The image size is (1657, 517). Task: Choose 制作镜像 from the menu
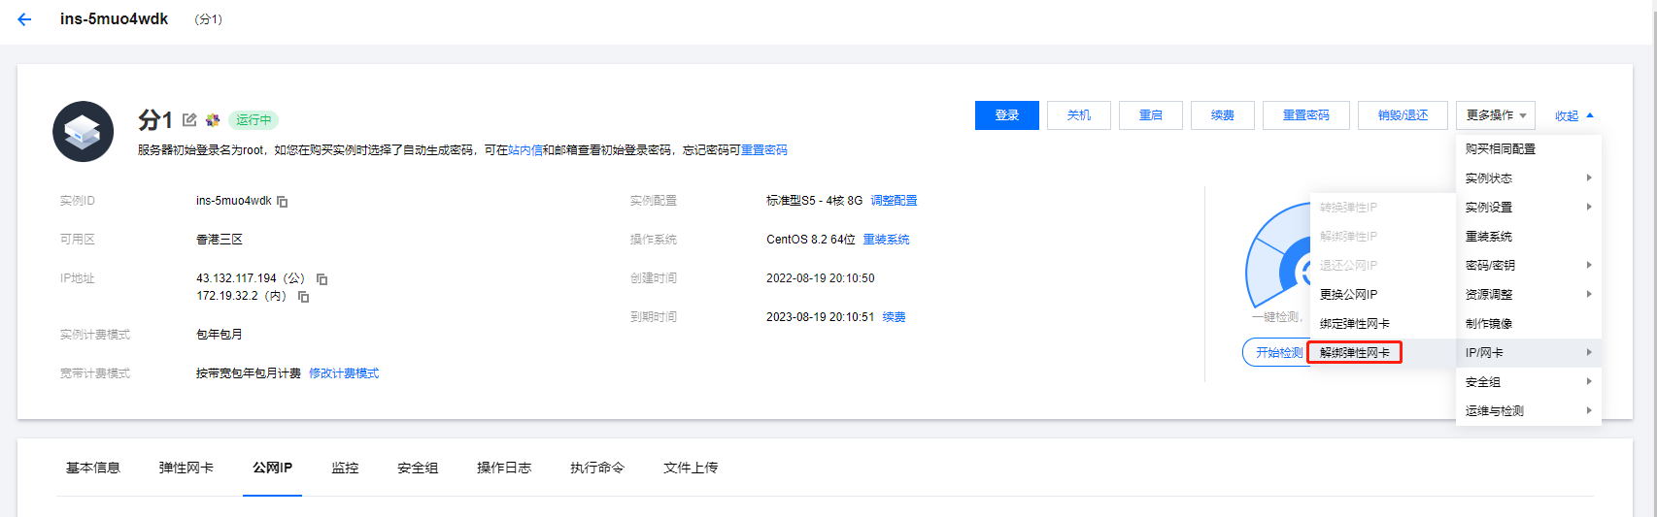(1489, 324)
